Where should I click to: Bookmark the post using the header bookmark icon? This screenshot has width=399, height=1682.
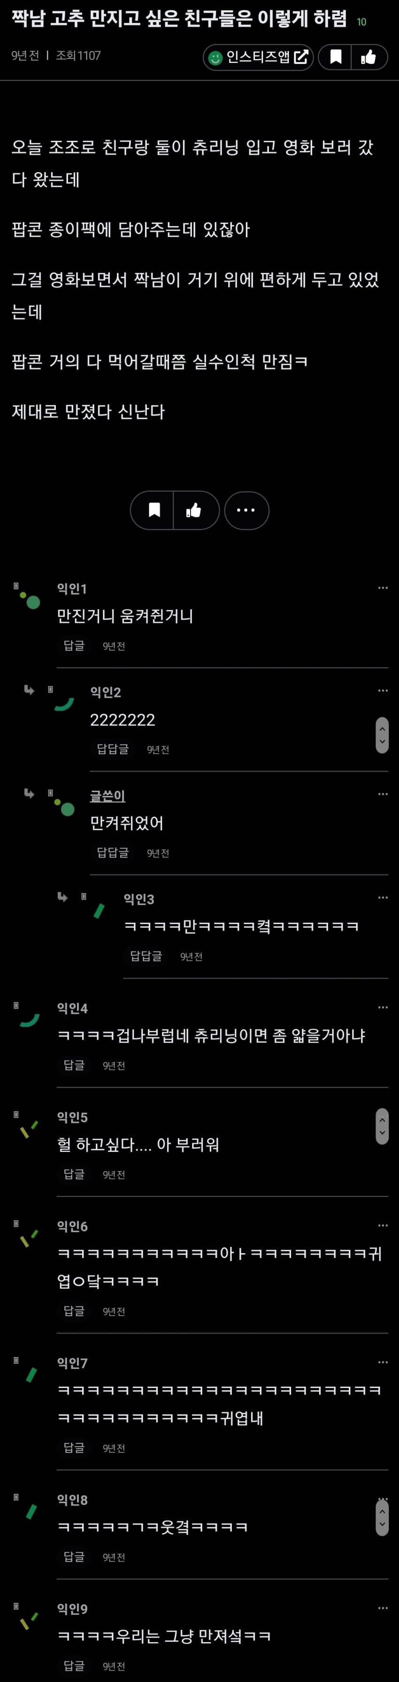coord(336,57)
